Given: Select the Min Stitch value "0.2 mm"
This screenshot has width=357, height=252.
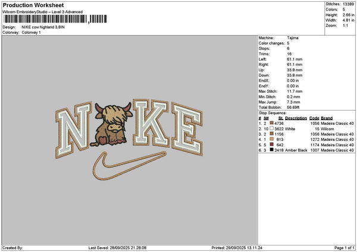Looking at the screenshot, I should tap(293, 97).
